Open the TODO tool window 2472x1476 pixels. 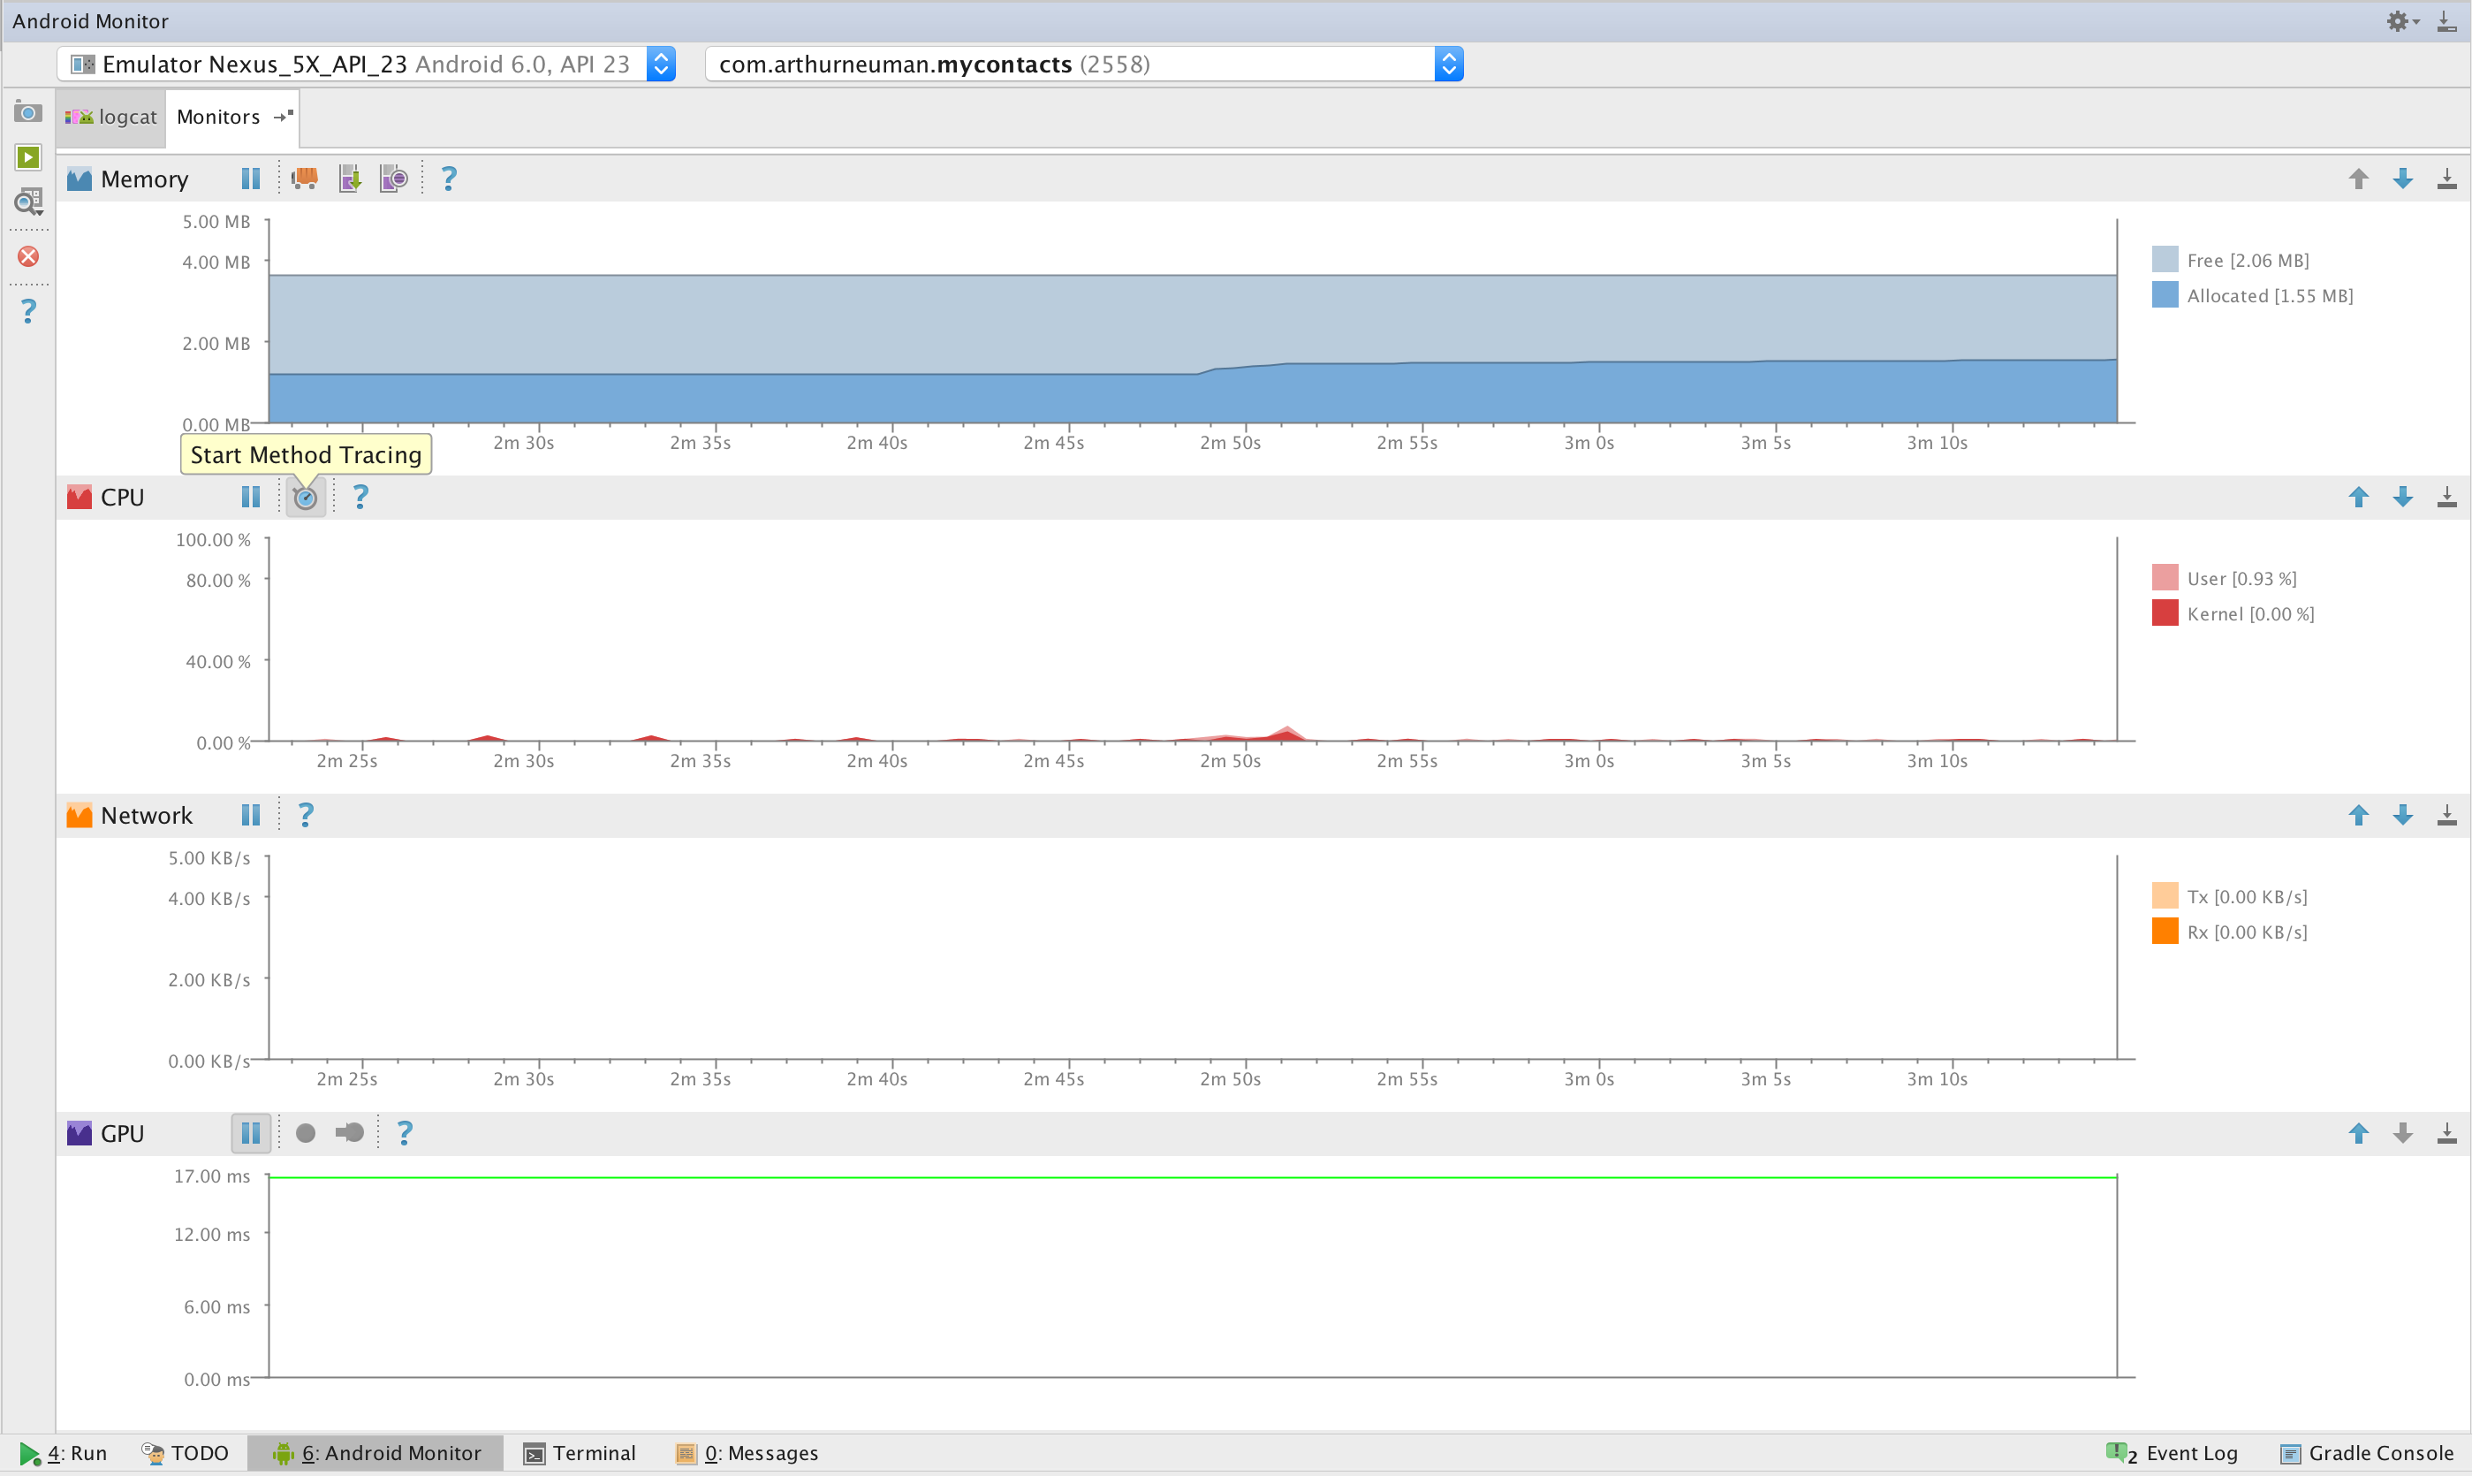pyautogui.click(x=185, y=1453)
